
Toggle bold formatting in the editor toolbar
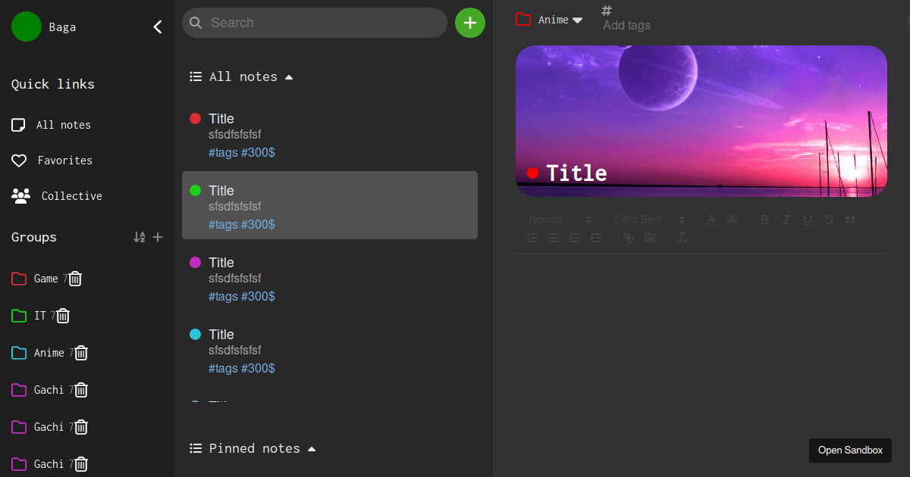[764, 219]
